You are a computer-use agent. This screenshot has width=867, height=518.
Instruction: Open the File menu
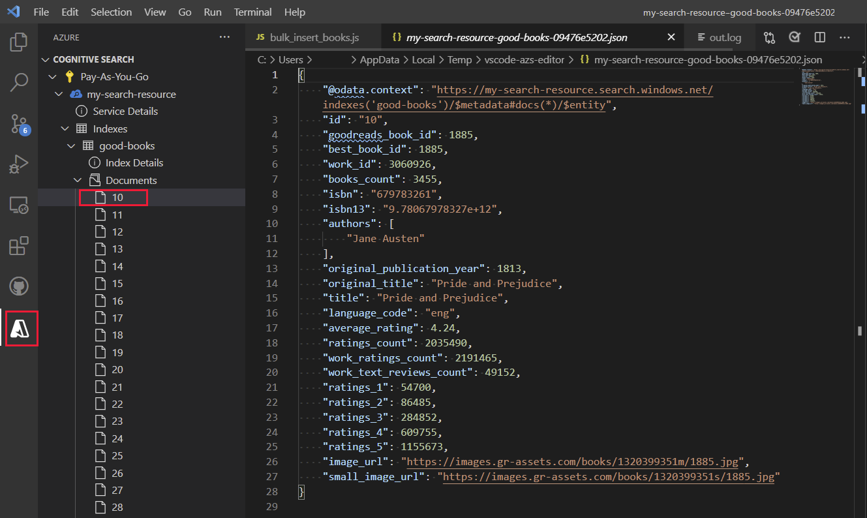[x=41, y=12]
